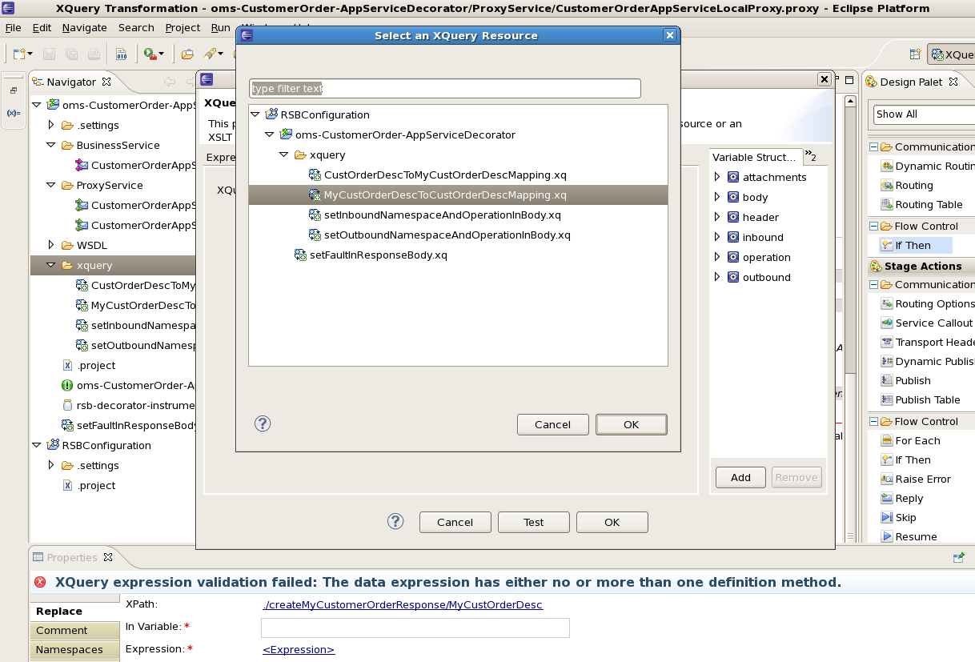Open the New wizard dropdown arrow
This screenshot has height=662, width=975.
[x=30, y=54]
